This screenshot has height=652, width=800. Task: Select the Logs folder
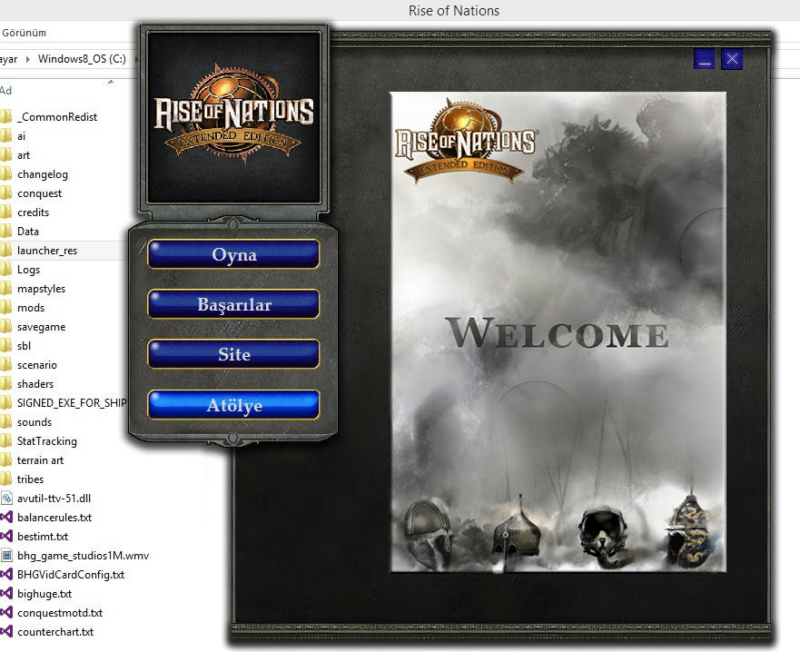28,270
